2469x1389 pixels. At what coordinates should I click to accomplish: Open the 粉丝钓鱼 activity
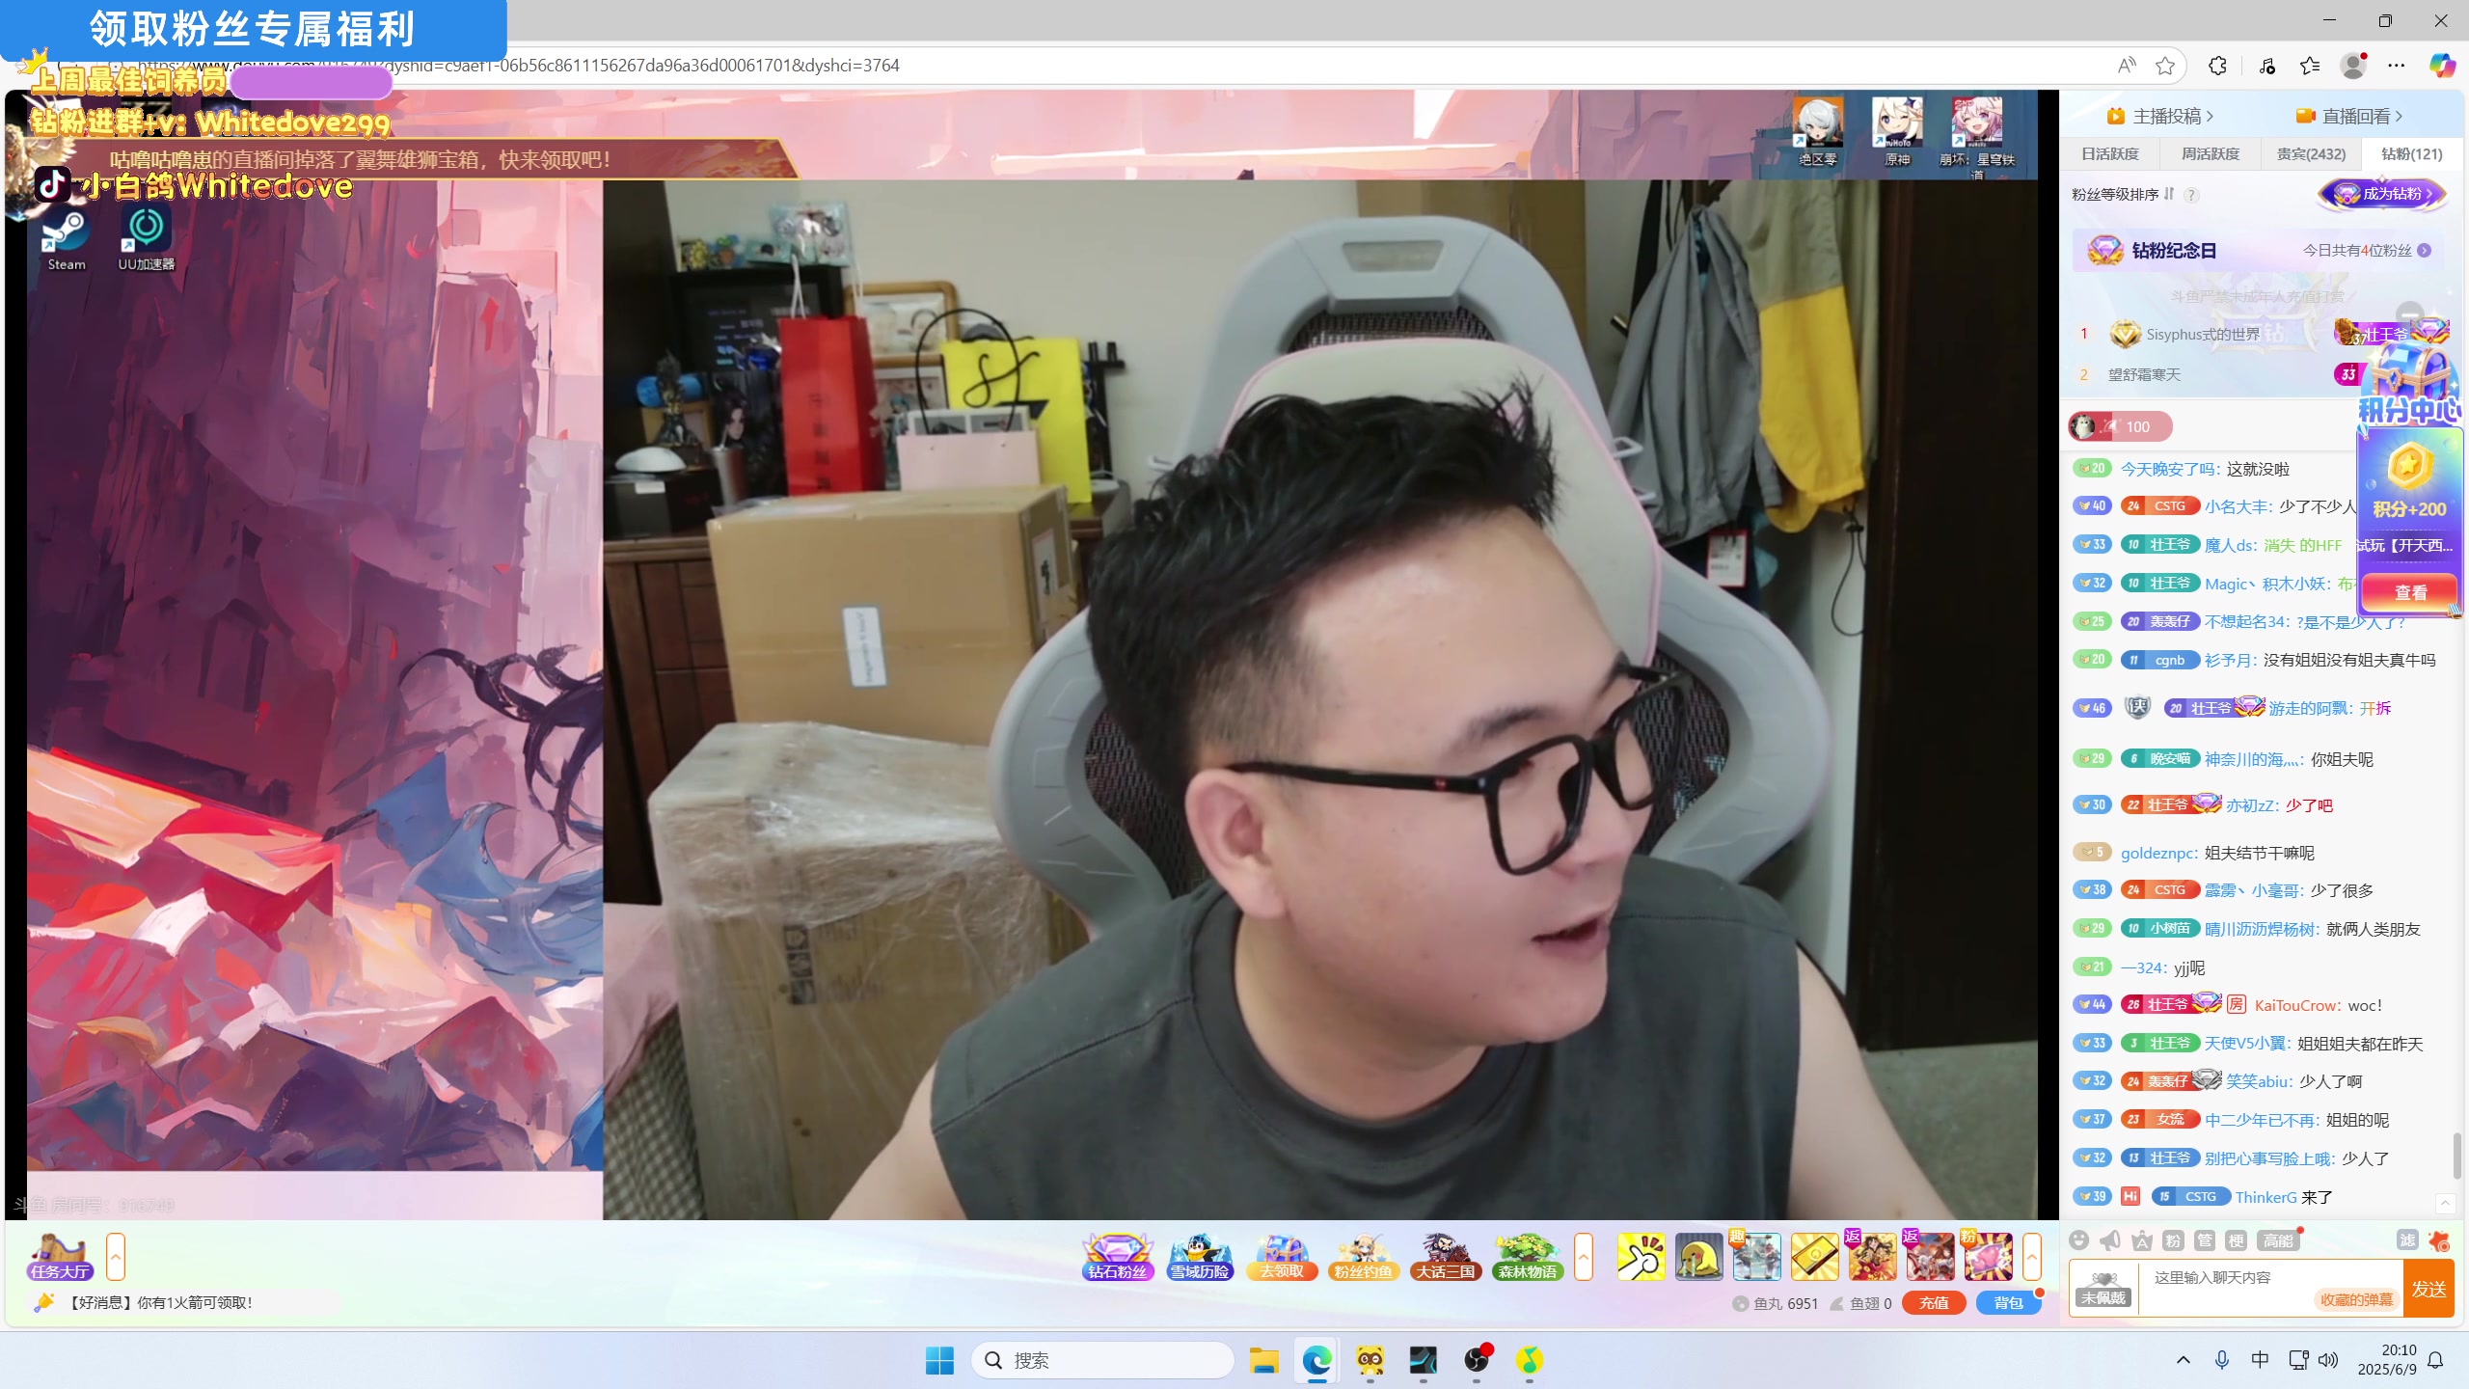pyautogui.click(x=1363, y=1257)
